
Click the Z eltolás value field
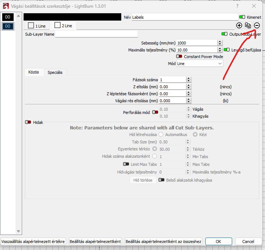click(x=172, y=87)
